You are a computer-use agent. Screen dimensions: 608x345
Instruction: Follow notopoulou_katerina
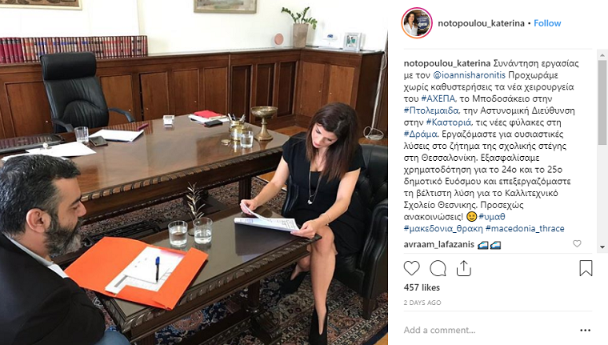click(547, 23)
